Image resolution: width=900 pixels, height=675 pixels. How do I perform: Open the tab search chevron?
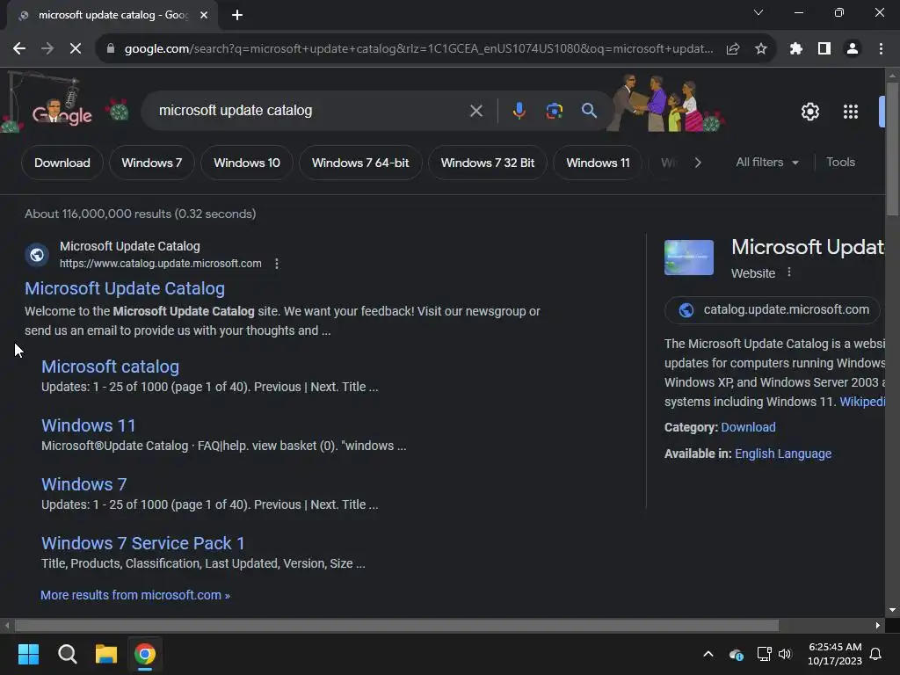point(758,12)
